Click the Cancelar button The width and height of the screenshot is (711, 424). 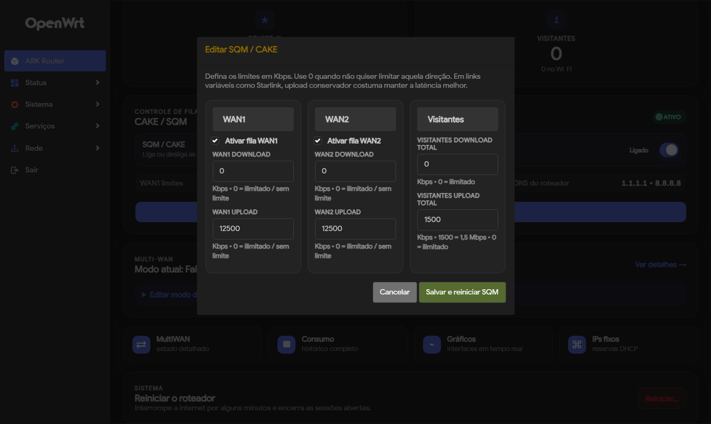pyautogui.click(x=394, y=292)
